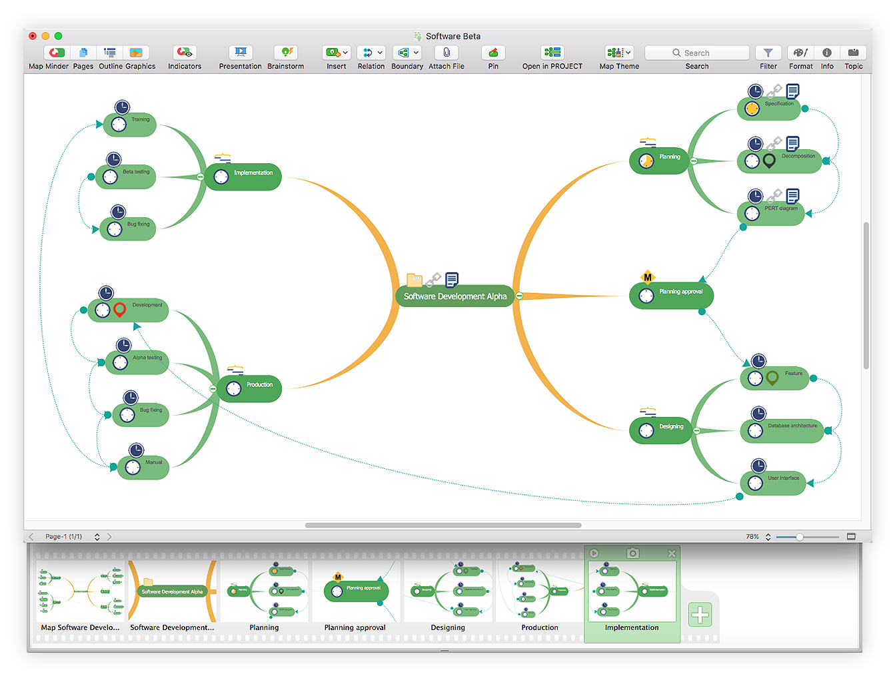The image size is (893, 680).
Task: Collapse the Implementation branch
Action: point(201,176)
